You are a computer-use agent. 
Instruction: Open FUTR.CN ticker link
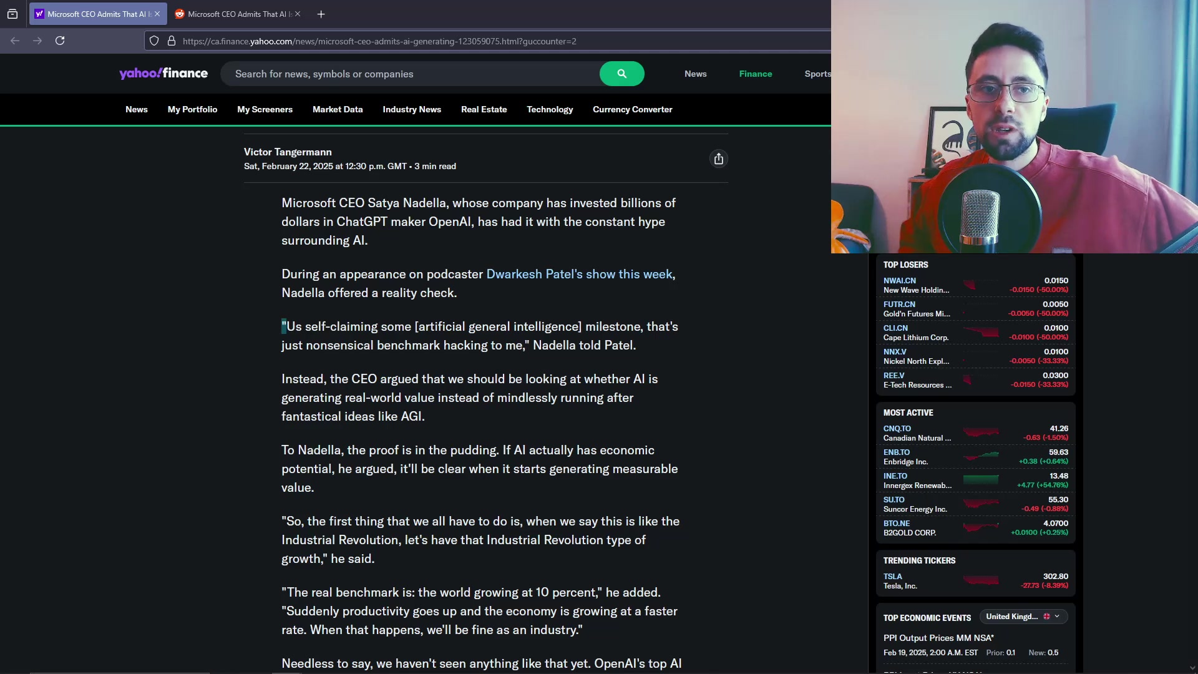pos(899,305)
